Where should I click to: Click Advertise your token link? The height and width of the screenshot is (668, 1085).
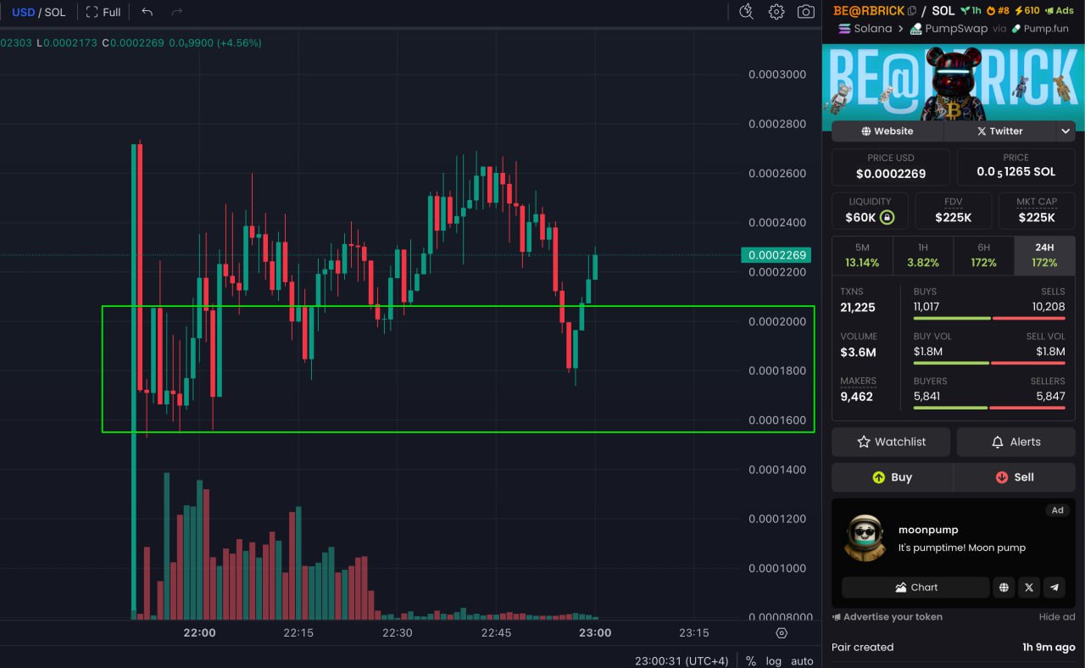pyautogui.click(x=887, y=617)
